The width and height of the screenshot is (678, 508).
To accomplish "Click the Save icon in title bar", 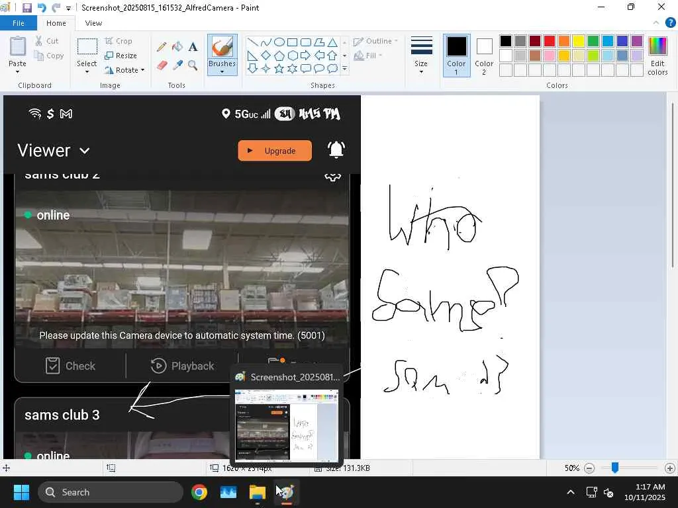I will (26, 7).
